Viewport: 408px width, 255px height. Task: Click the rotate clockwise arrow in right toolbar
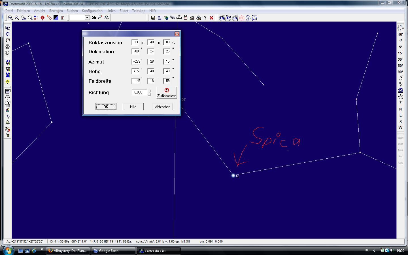pyautogui.click(x=400, y=78)
